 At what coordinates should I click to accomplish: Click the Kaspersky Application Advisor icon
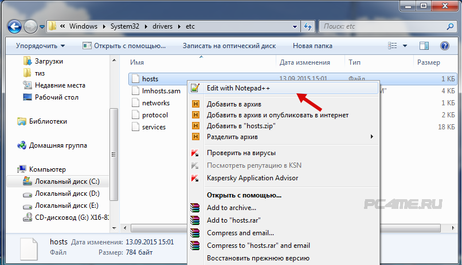point(195,178)
